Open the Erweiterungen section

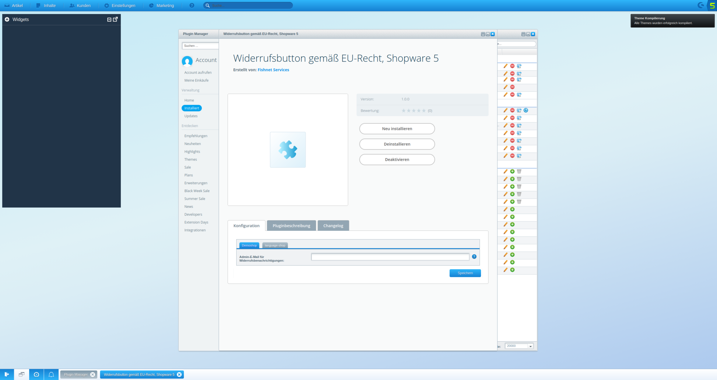coord(196,183)
